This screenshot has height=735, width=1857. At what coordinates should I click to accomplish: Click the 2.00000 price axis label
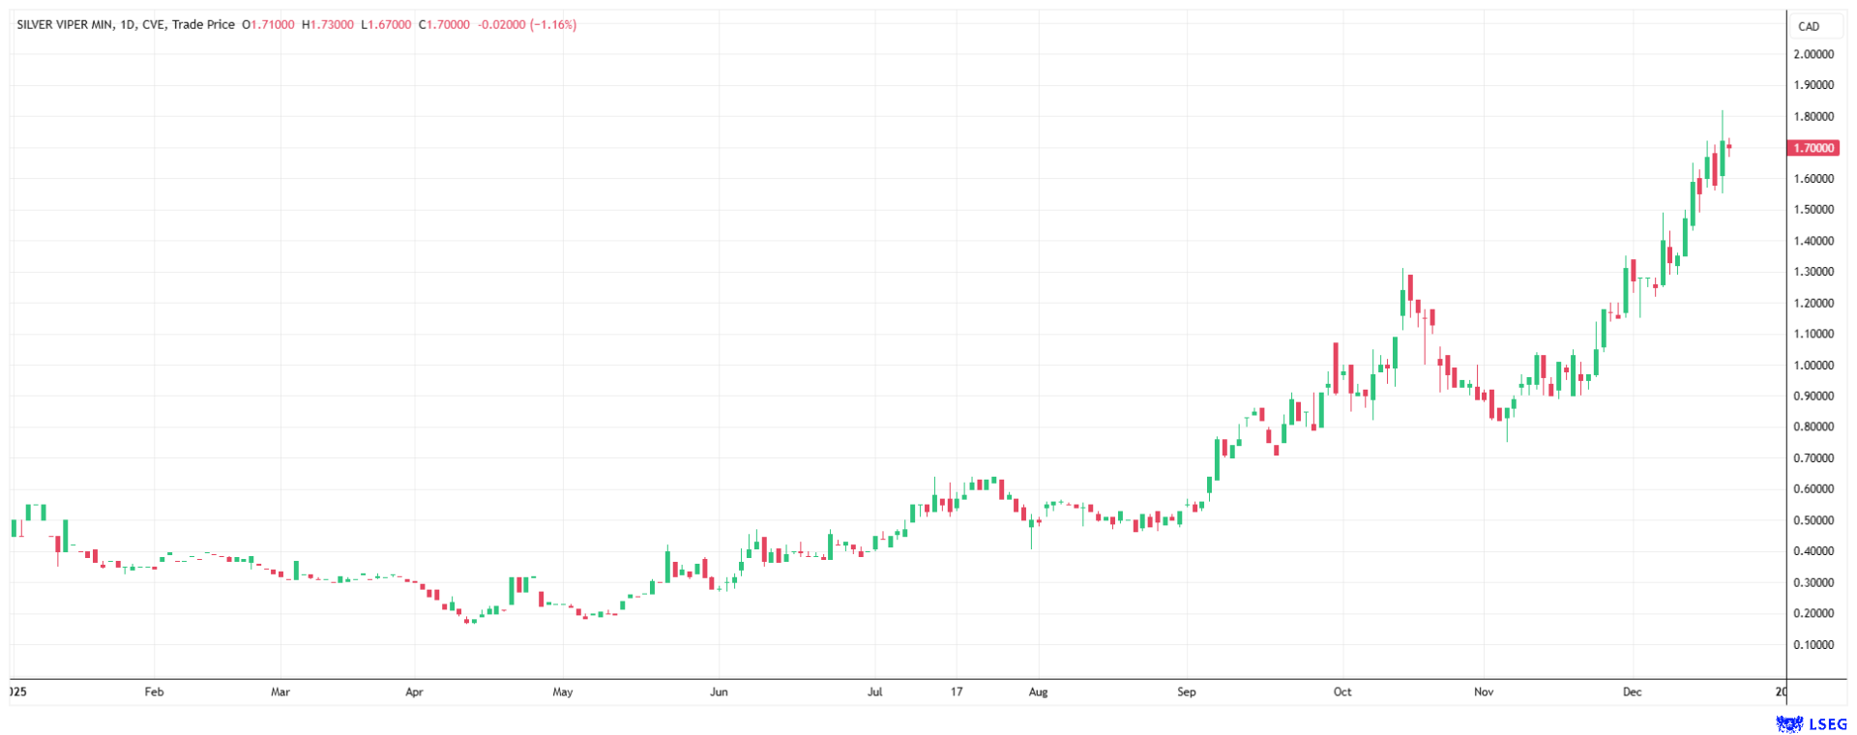coord(1813,55)
